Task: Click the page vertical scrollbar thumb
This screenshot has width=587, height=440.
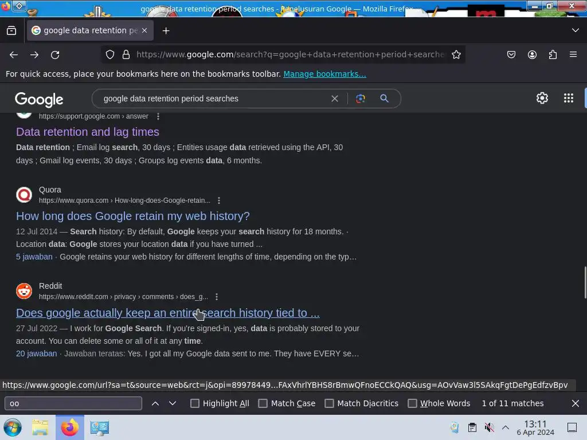Action: point(585,282)
